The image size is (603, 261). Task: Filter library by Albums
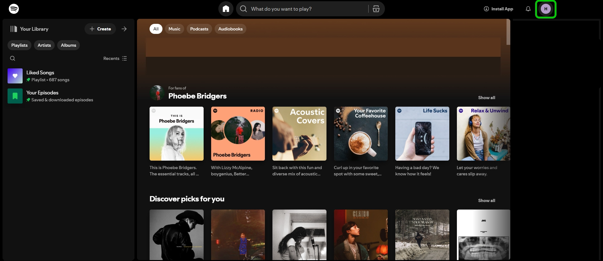(x=69, y=45)
